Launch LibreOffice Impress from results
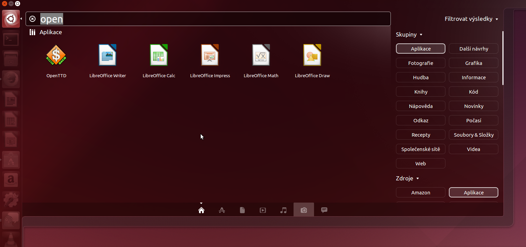Screen dimensions: 526x247 [x=210, y=55]
